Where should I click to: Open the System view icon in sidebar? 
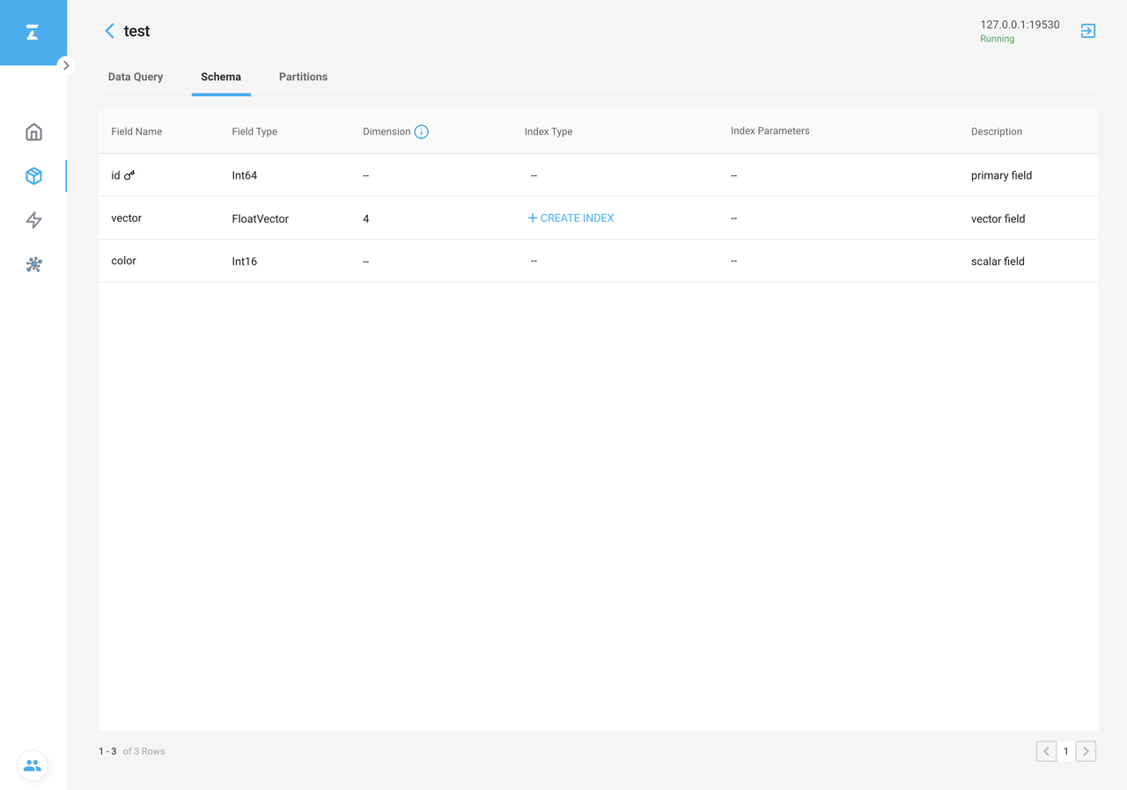tap(33, 264)
